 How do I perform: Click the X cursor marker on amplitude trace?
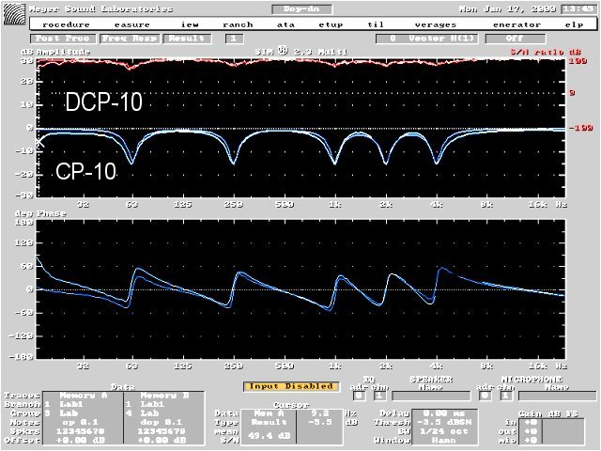(39, 142)
